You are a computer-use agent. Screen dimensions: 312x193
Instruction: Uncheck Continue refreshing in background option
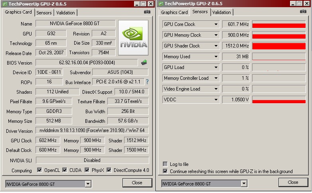click(165, 171)
